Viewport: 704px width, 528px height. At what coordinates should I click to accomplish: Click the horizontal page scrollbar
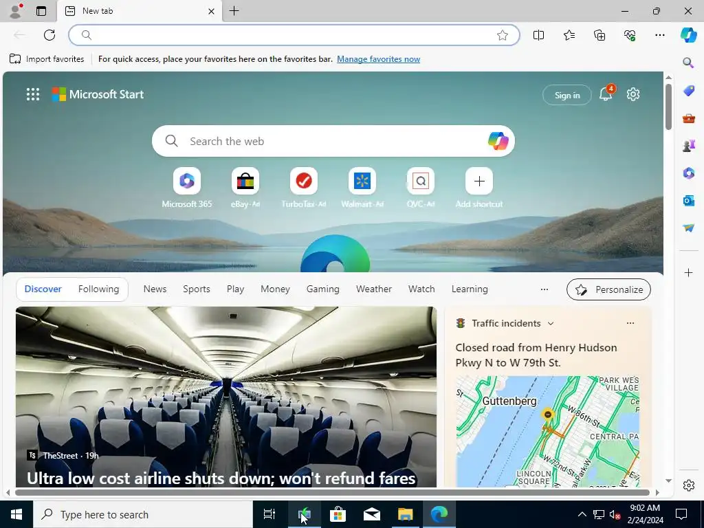pos(332,492)
